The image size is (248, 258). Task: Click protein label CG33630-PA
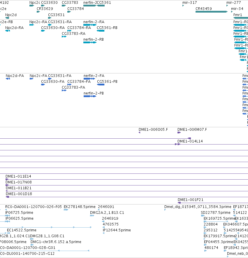click(x=53, y=82)
